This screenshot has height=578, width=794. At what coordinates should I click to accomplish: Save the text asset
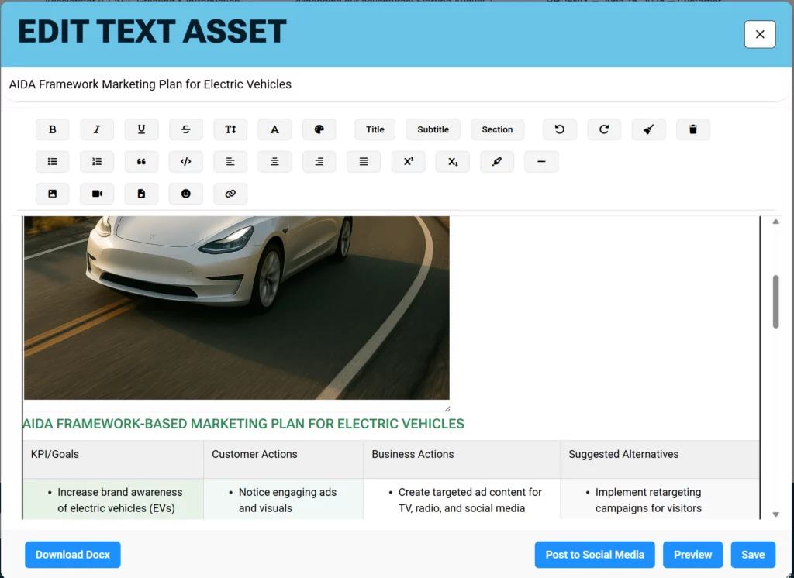click(753, 555)
